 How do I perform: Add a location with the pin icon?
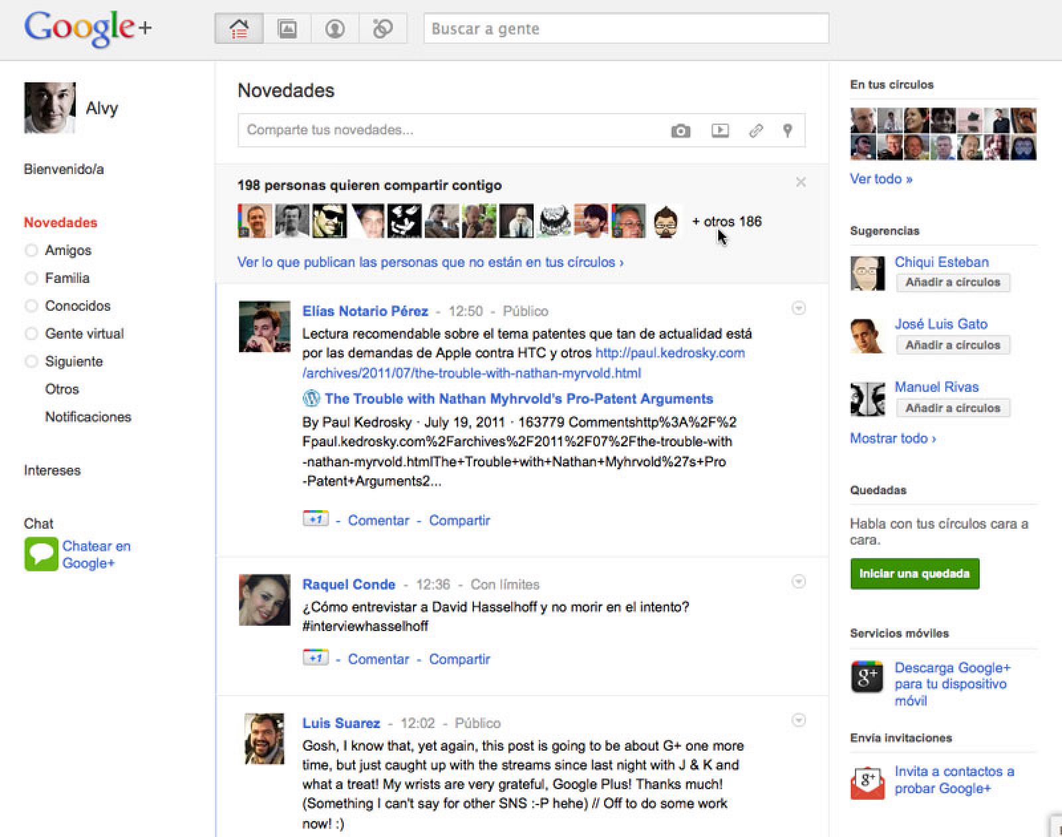click(787, 131)
